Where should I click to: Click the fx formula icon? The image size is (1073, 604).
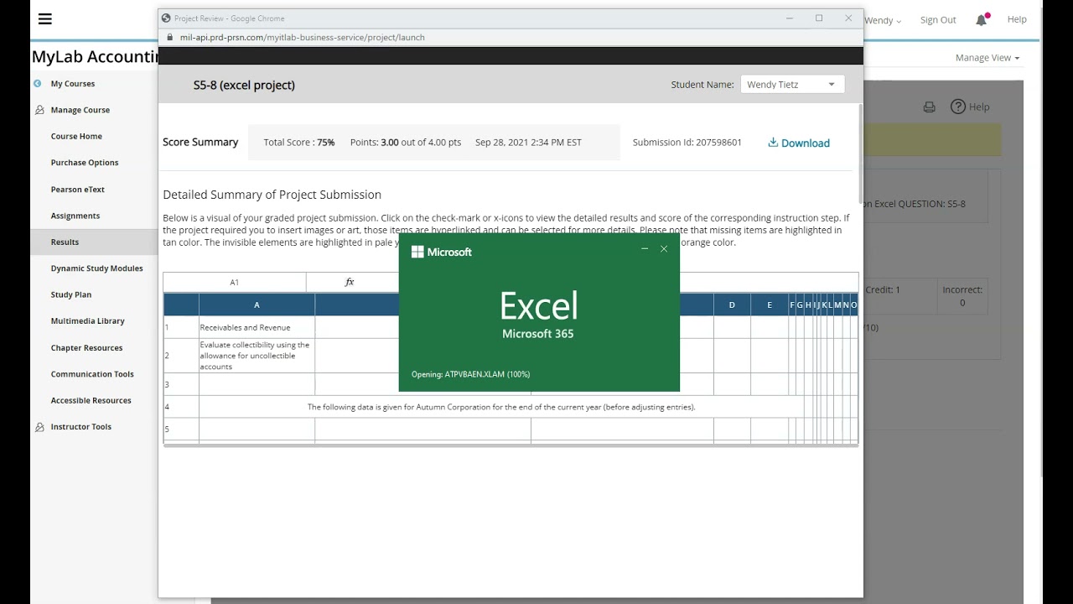point(350,282)
